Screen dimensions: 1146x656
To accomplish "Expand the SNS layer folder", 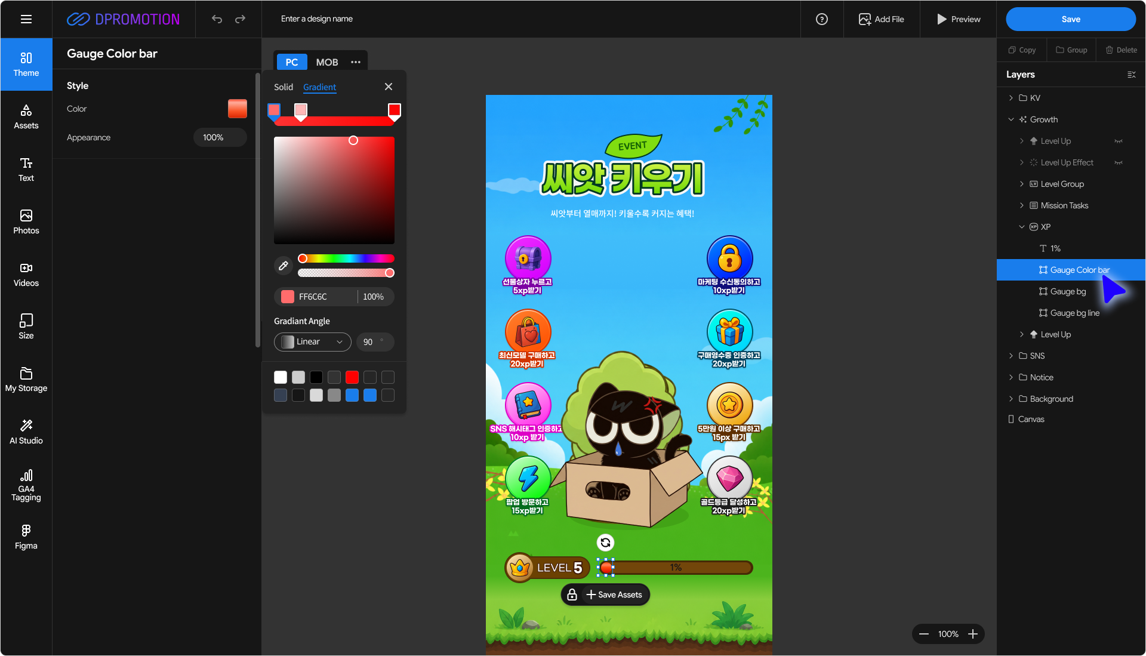I will tap(1011, 356).
